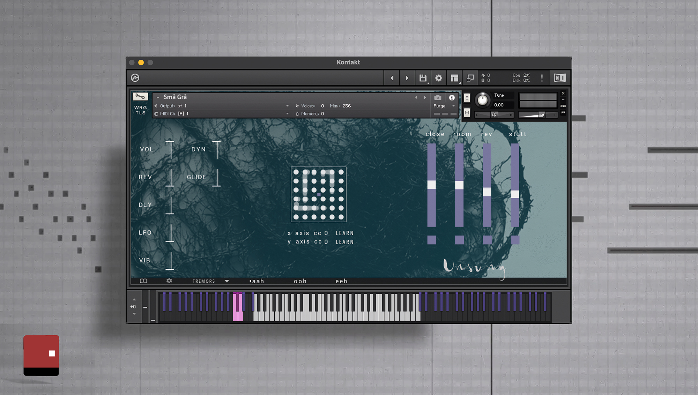
Task: Open the Output st. 1 dropdown
Action: click(x=222, y=106)
